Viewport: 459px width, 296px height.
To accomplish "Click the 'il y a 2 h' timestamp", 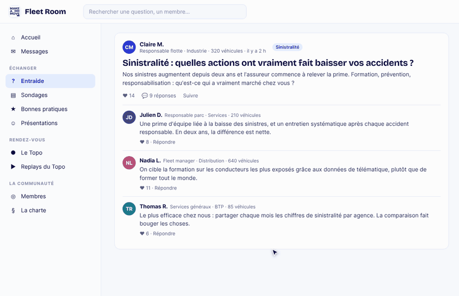I will (x=256, y=51).
